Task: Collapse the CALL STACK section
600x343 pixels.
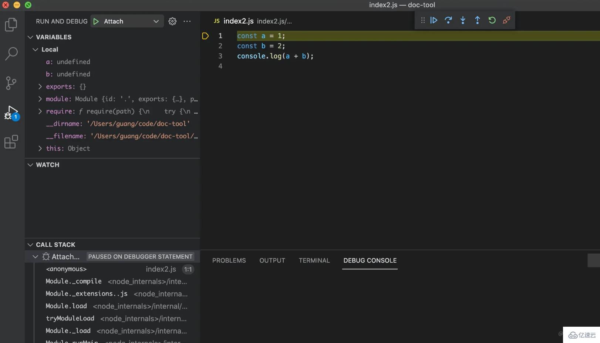Action: pyautogui.click(x=30, y=245)
